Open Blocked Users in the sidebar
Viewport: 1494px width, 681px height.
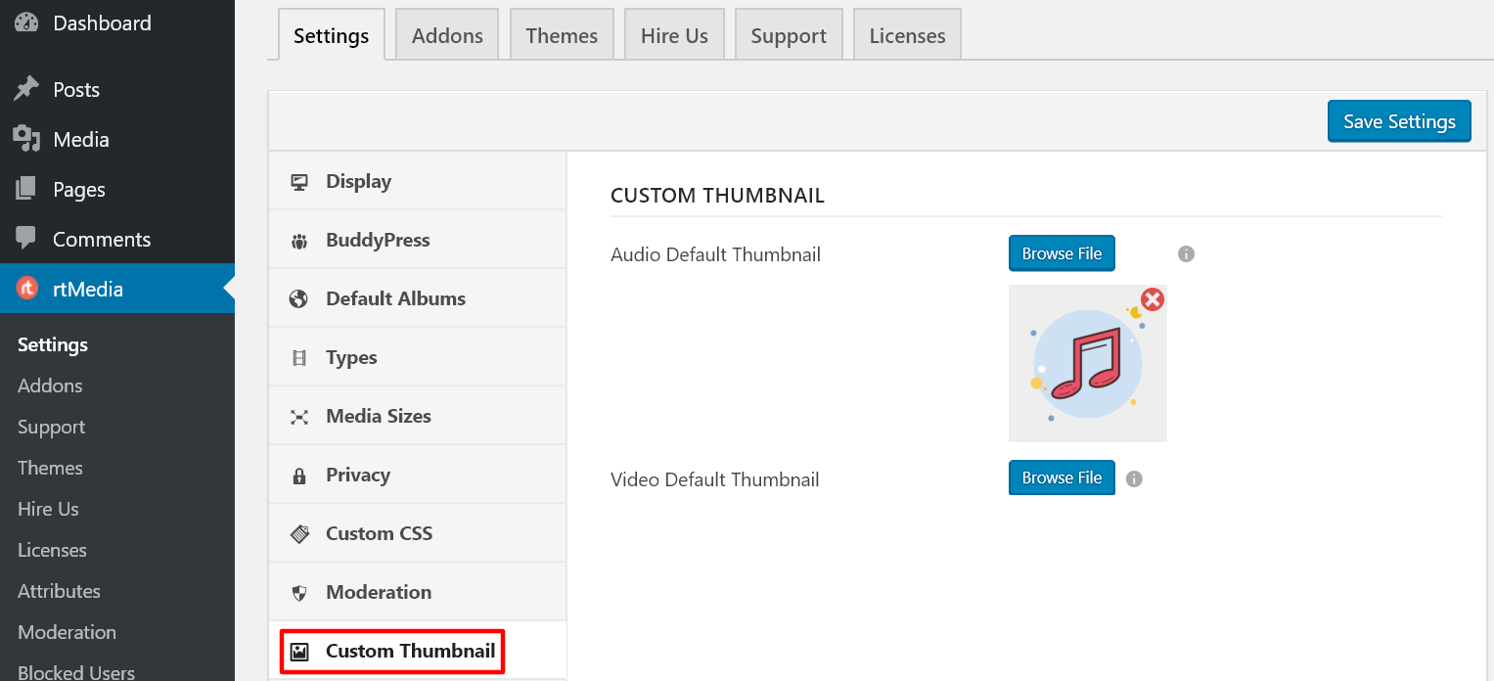(75, 671)
